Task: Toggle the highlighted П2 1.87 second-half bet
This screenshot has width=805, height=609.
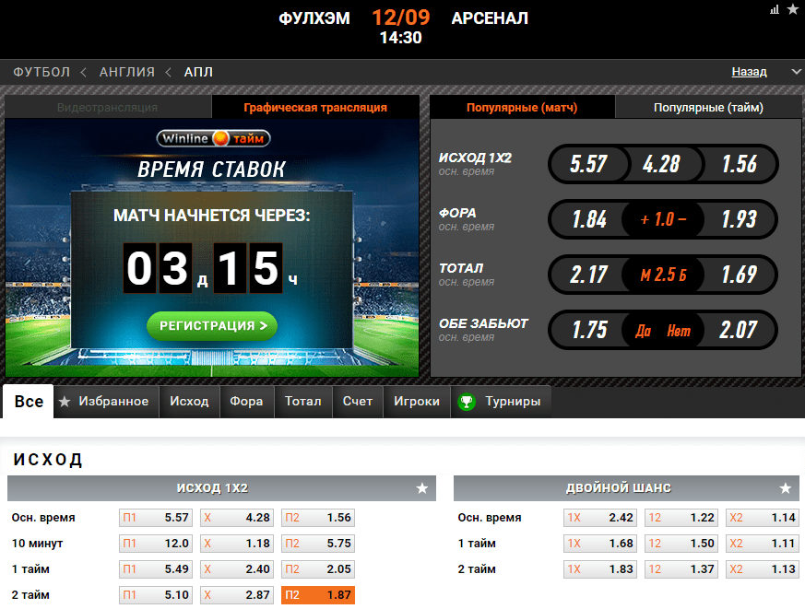Action: [x=318, y=594]
